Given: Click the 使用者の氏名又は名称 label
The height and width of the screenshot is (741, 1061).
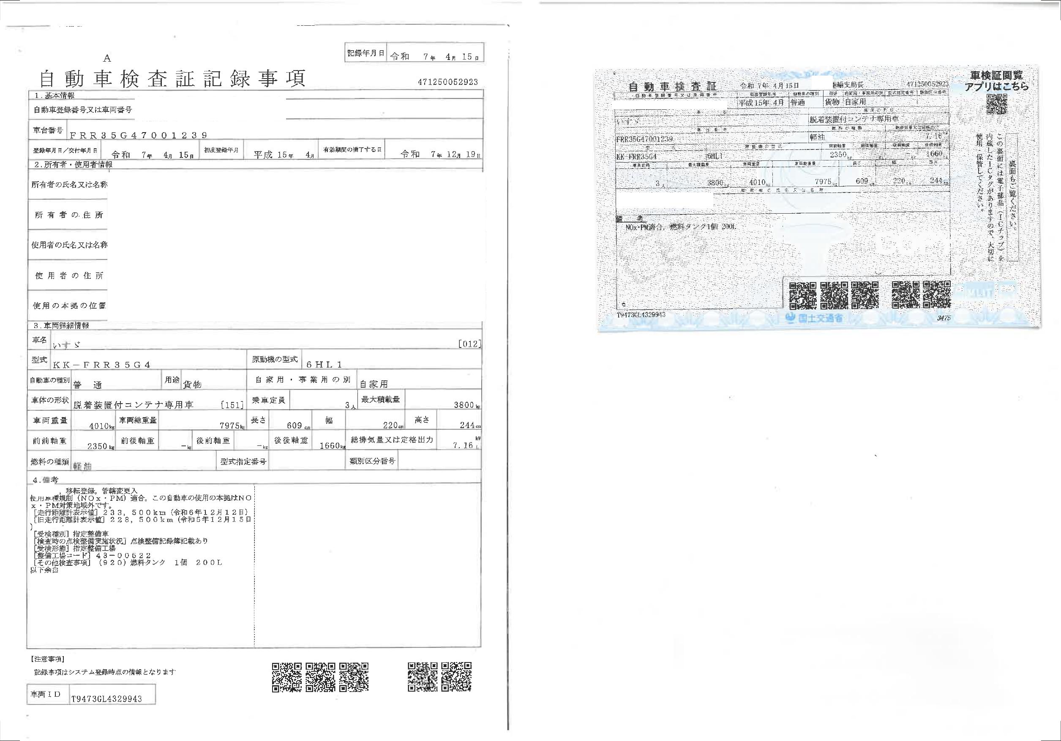Looking at the screenshot, I should [69, 245].
